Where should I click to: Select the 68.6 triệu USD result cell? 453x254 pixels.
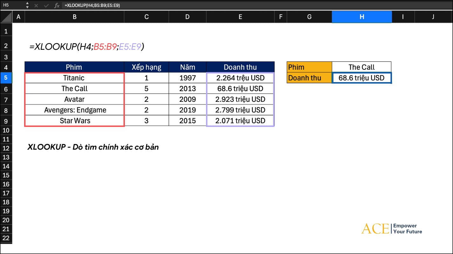[x=361, y=78]
